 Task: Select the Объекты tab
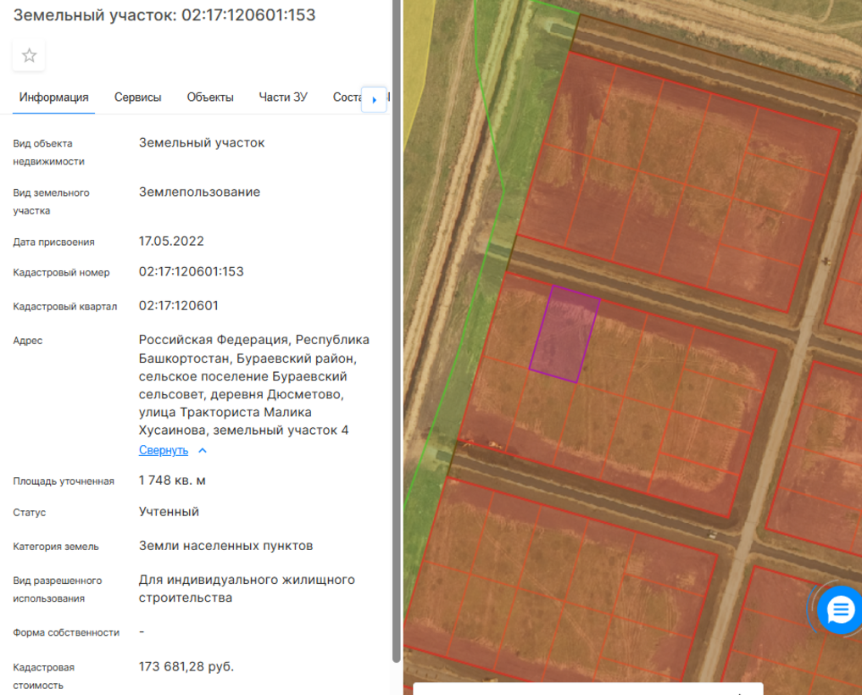point(210,97)
